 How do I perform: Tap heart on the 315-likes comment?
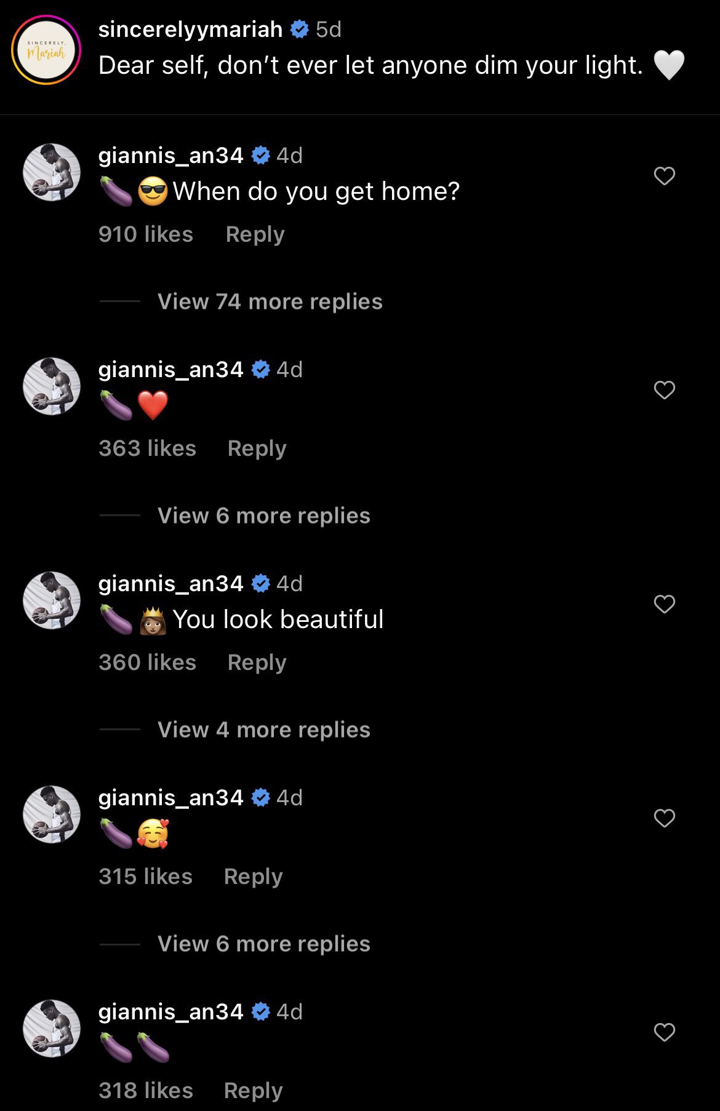(664, 818)
